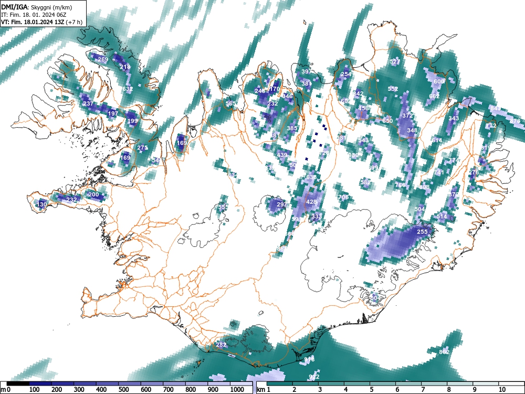Click the visibility value 552 on the map
Image resolution: width=525 pixels, height=394 pixels.
point(393,89)
